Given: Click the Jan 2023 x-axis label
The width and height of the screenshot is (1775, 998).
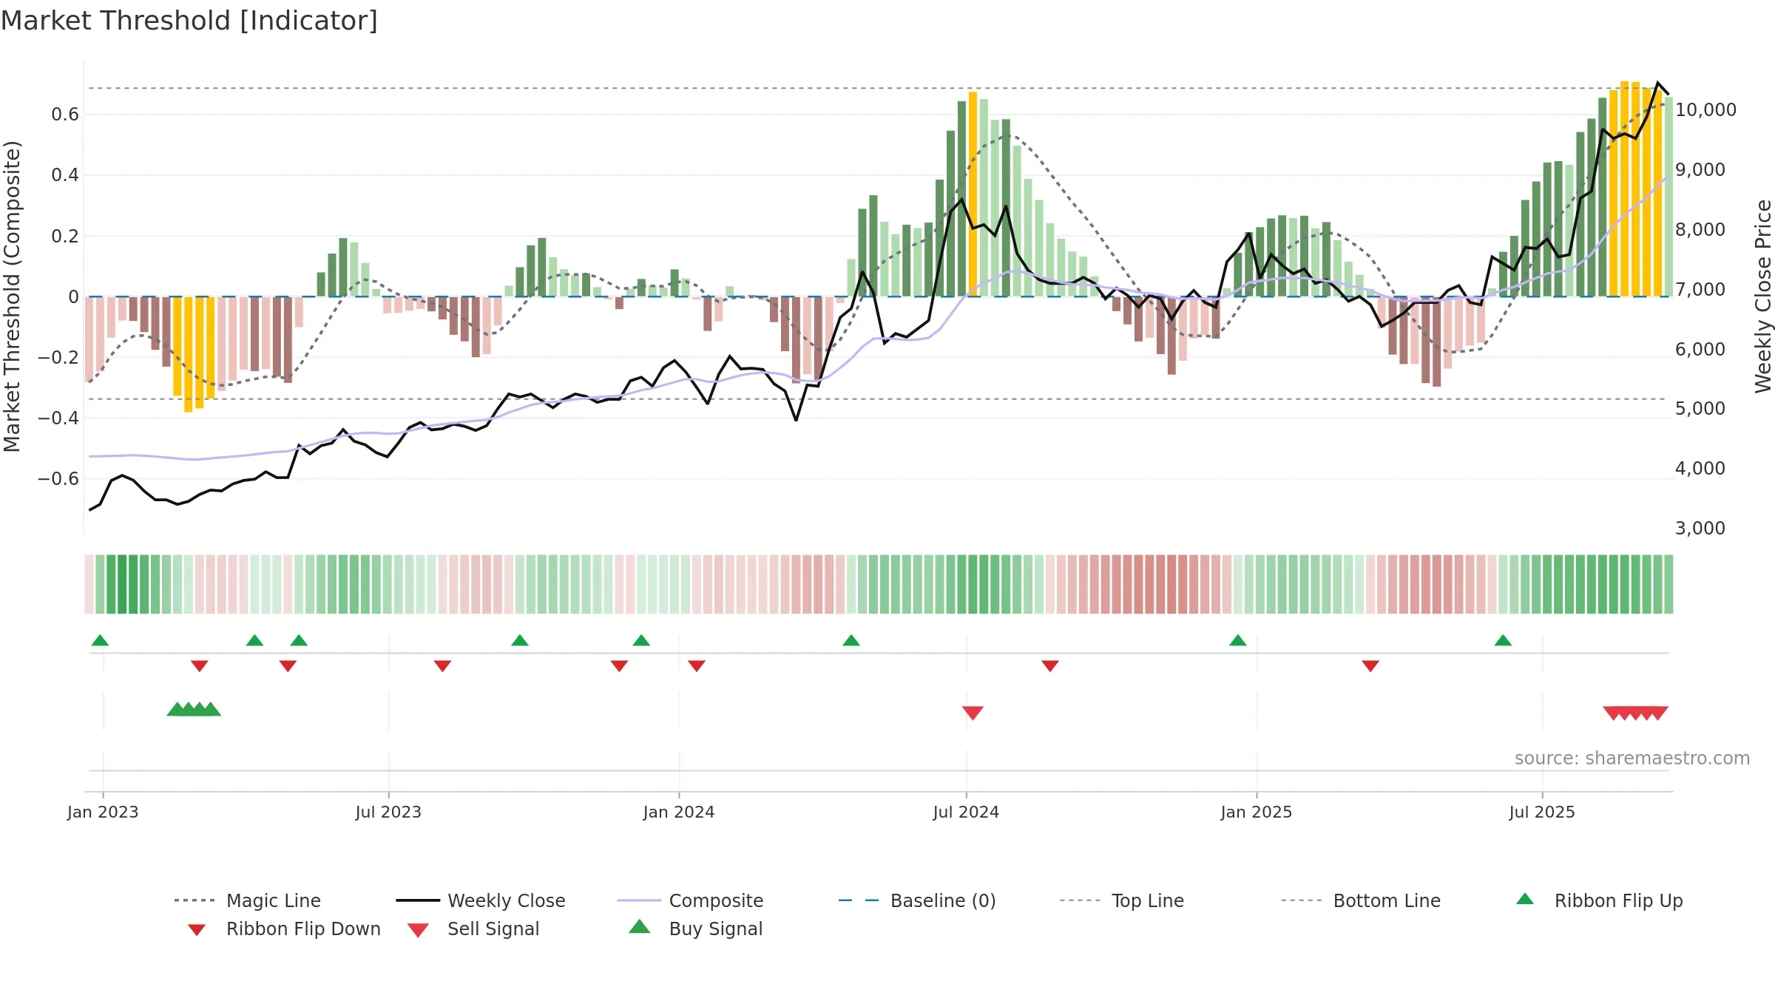Looking at the screenshot, I should tap(103, 812).
